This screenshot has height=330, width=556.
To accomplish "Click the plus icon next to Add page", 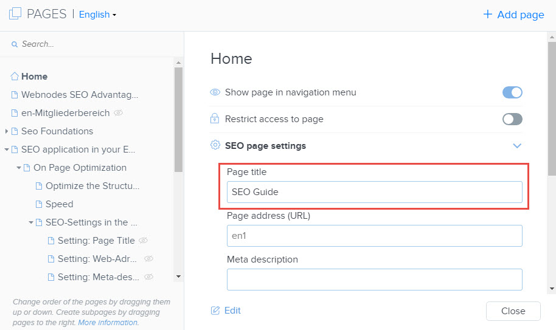I will tap(487, 14).
